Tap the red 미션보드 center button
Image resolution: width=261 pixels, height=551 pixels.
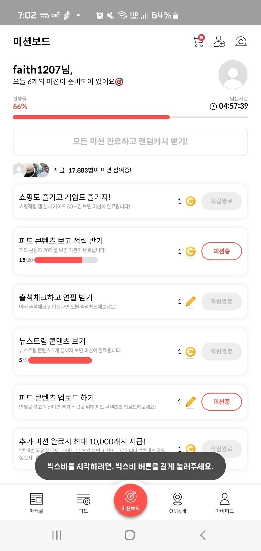point(130,500)
